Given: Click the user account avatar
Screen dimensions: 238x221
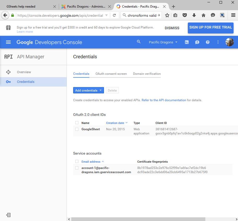Looking at the screenshot, I should pyautogui.click(x=229, y=42).
